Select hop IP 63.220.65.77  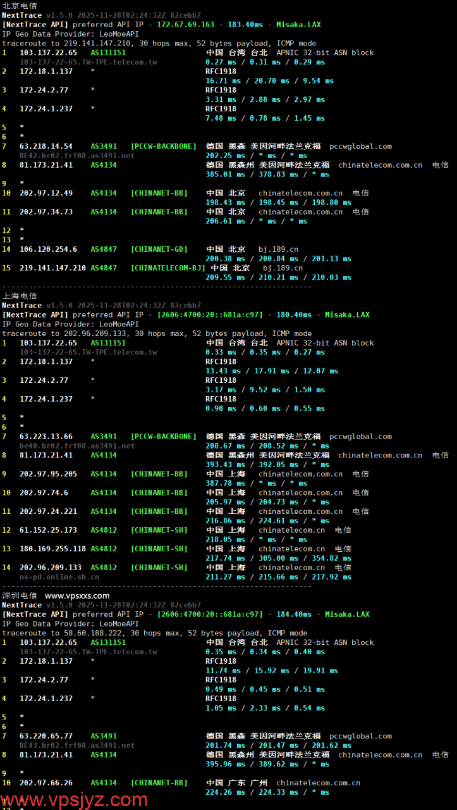pos(46,736)
